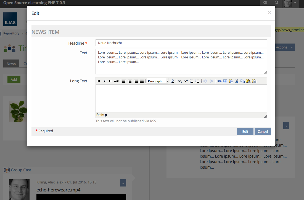Click the Headline input field
The width and height of the screenshot is (304, 200).
click(181, 43)
